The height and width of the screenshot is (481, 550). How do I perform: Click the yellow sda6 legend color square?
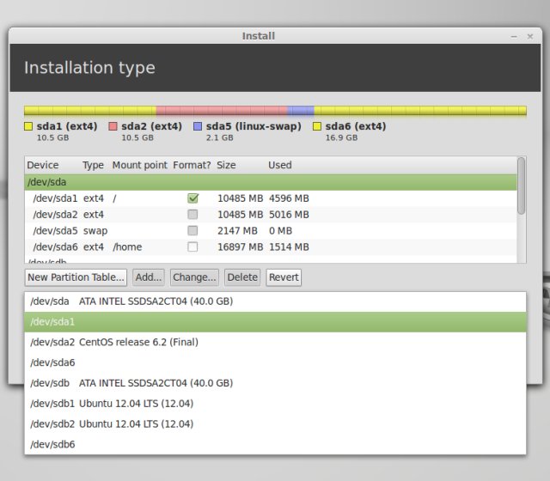click(317, 126)
